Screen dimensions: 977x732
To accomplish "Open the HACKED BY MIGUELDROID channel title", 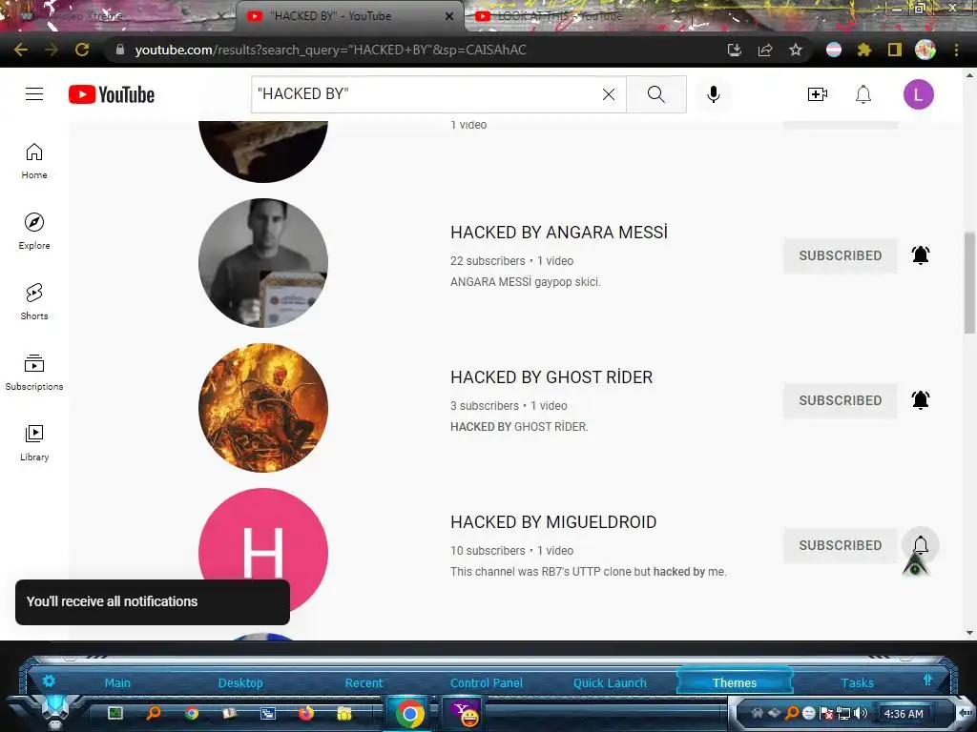I will pos(553,522).
